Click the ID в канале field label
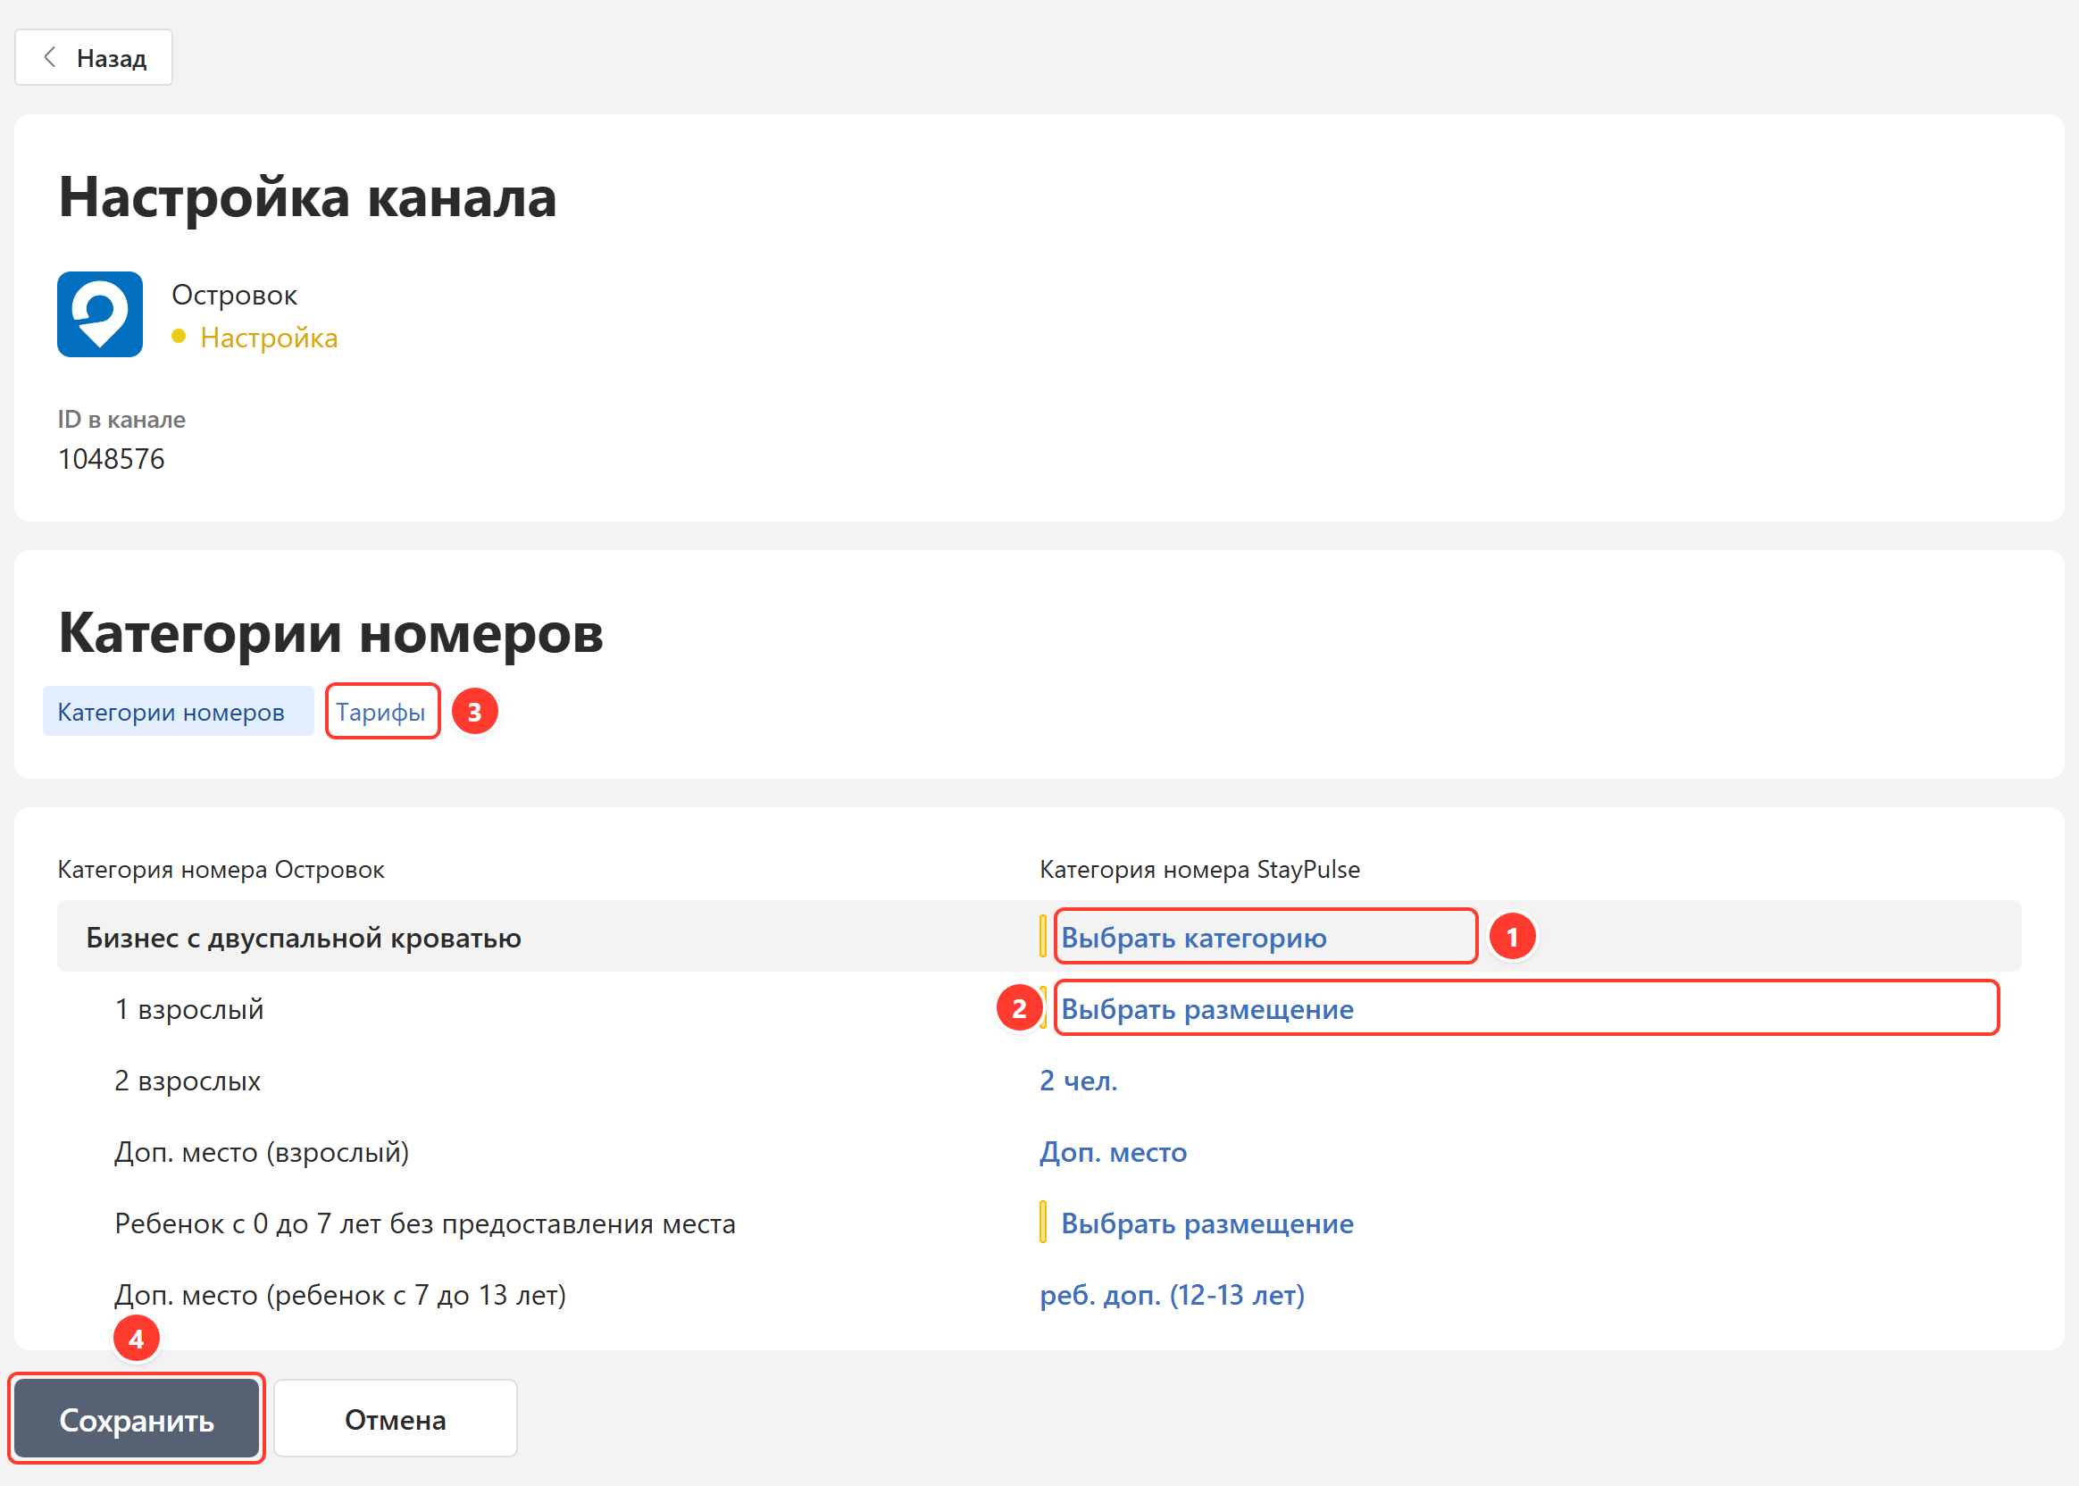 pos(121,419)
